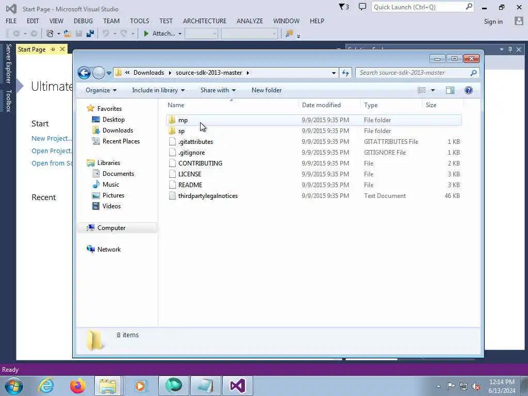Open the Server Explorer side tab

click(x=8, y=63)
